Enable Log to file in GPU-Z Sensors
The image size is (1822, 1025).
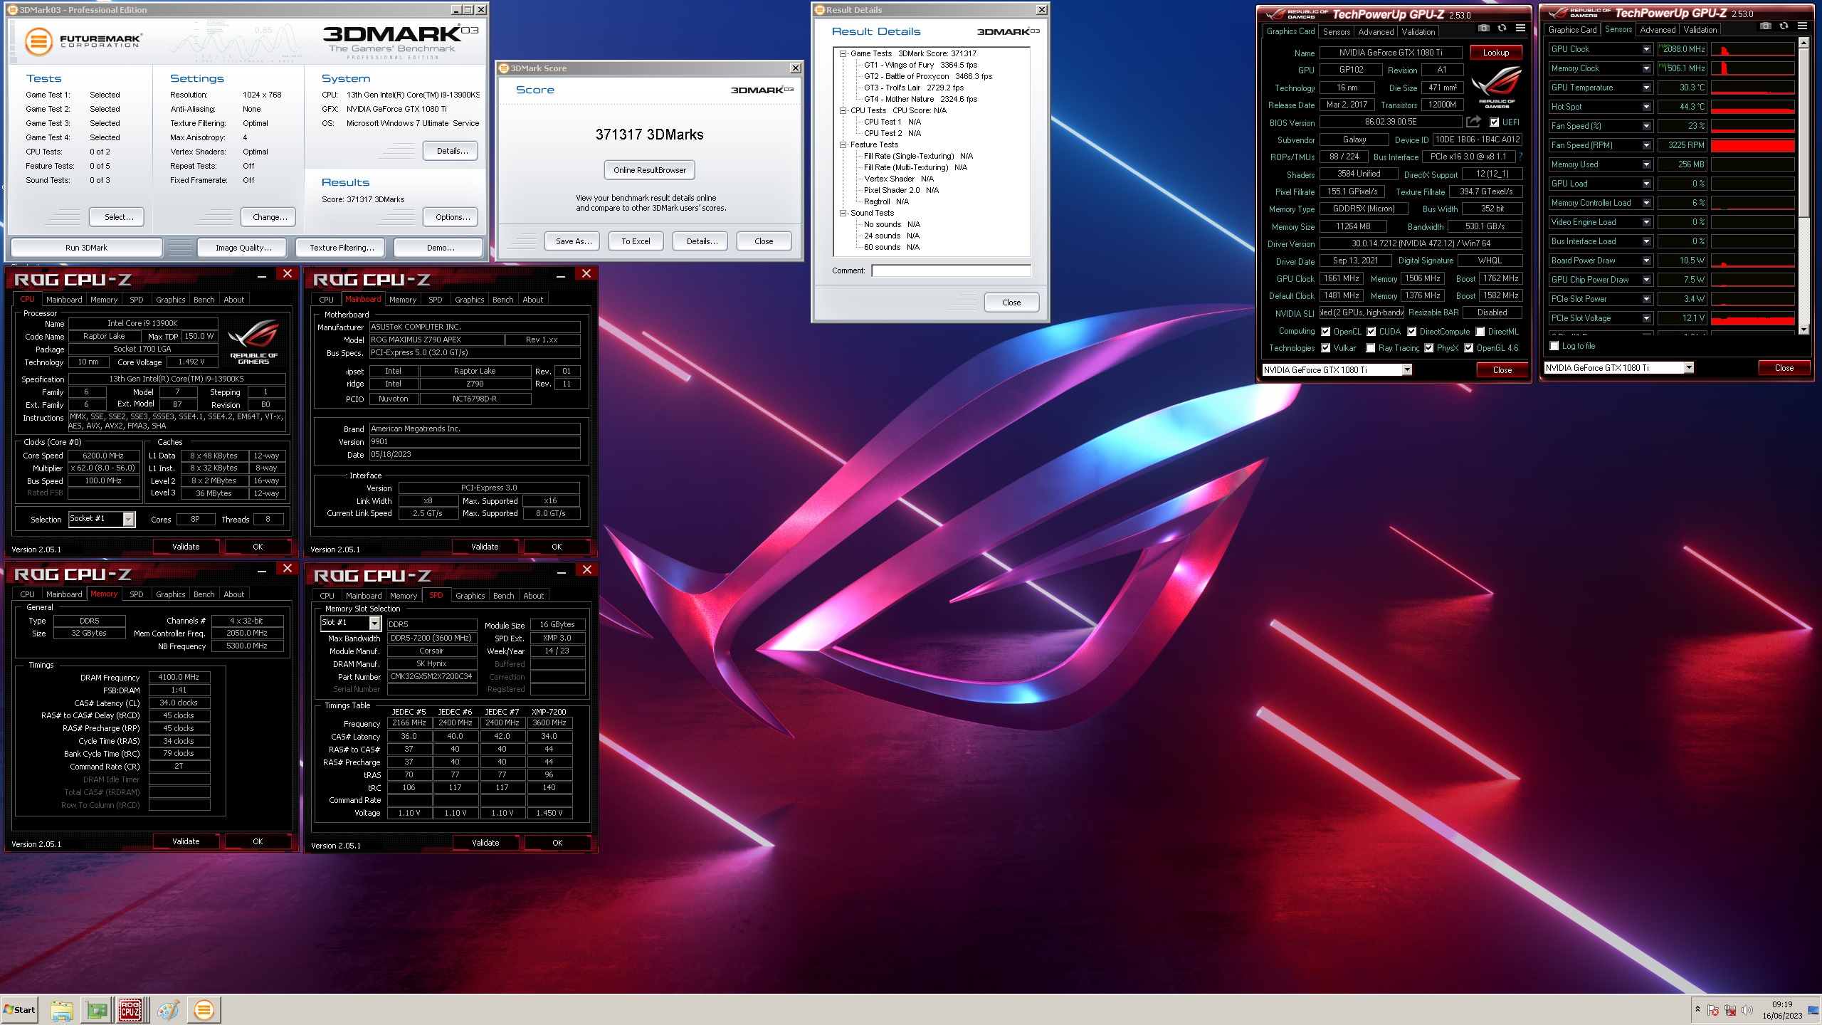(1554, 346)
